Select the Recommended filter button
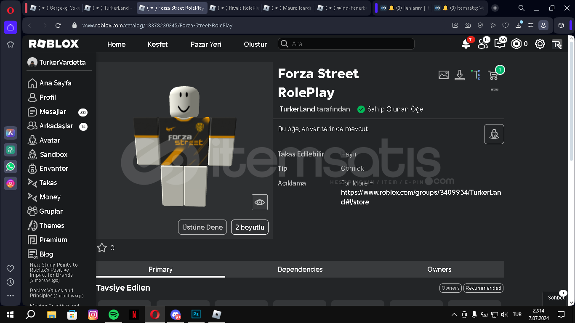Screen dimensions: 575x323 (x=483, y=288)
